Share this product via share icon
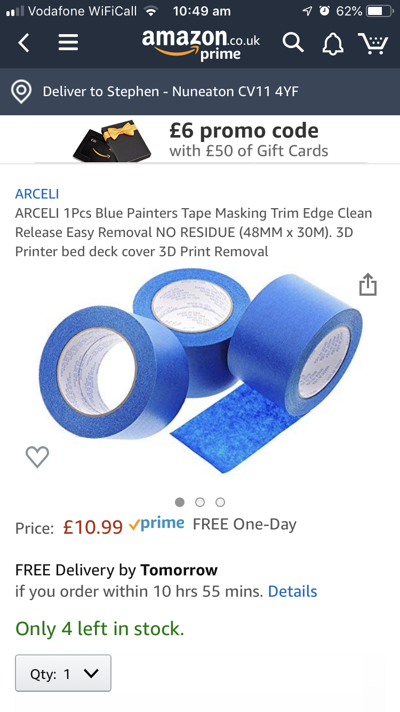 [367, 284]
